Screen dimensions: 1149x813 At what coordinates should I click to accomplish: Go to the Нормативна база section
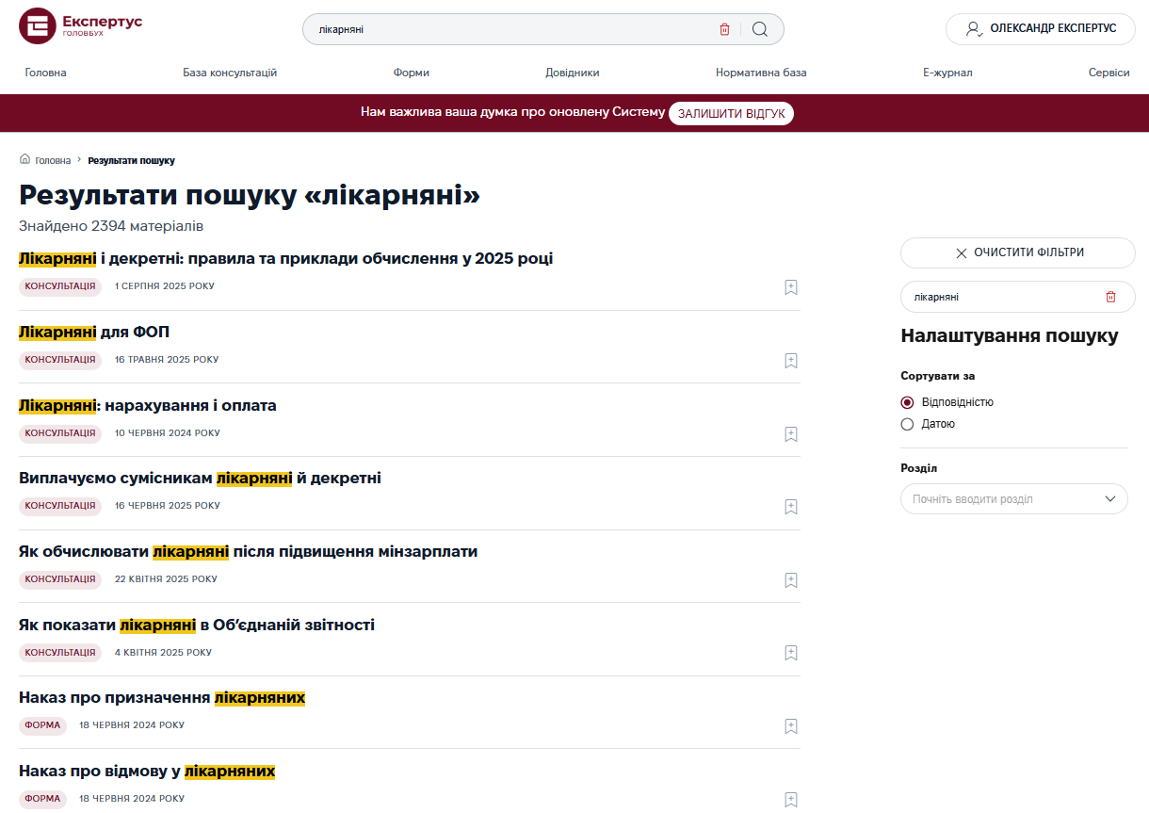point(760,73)
